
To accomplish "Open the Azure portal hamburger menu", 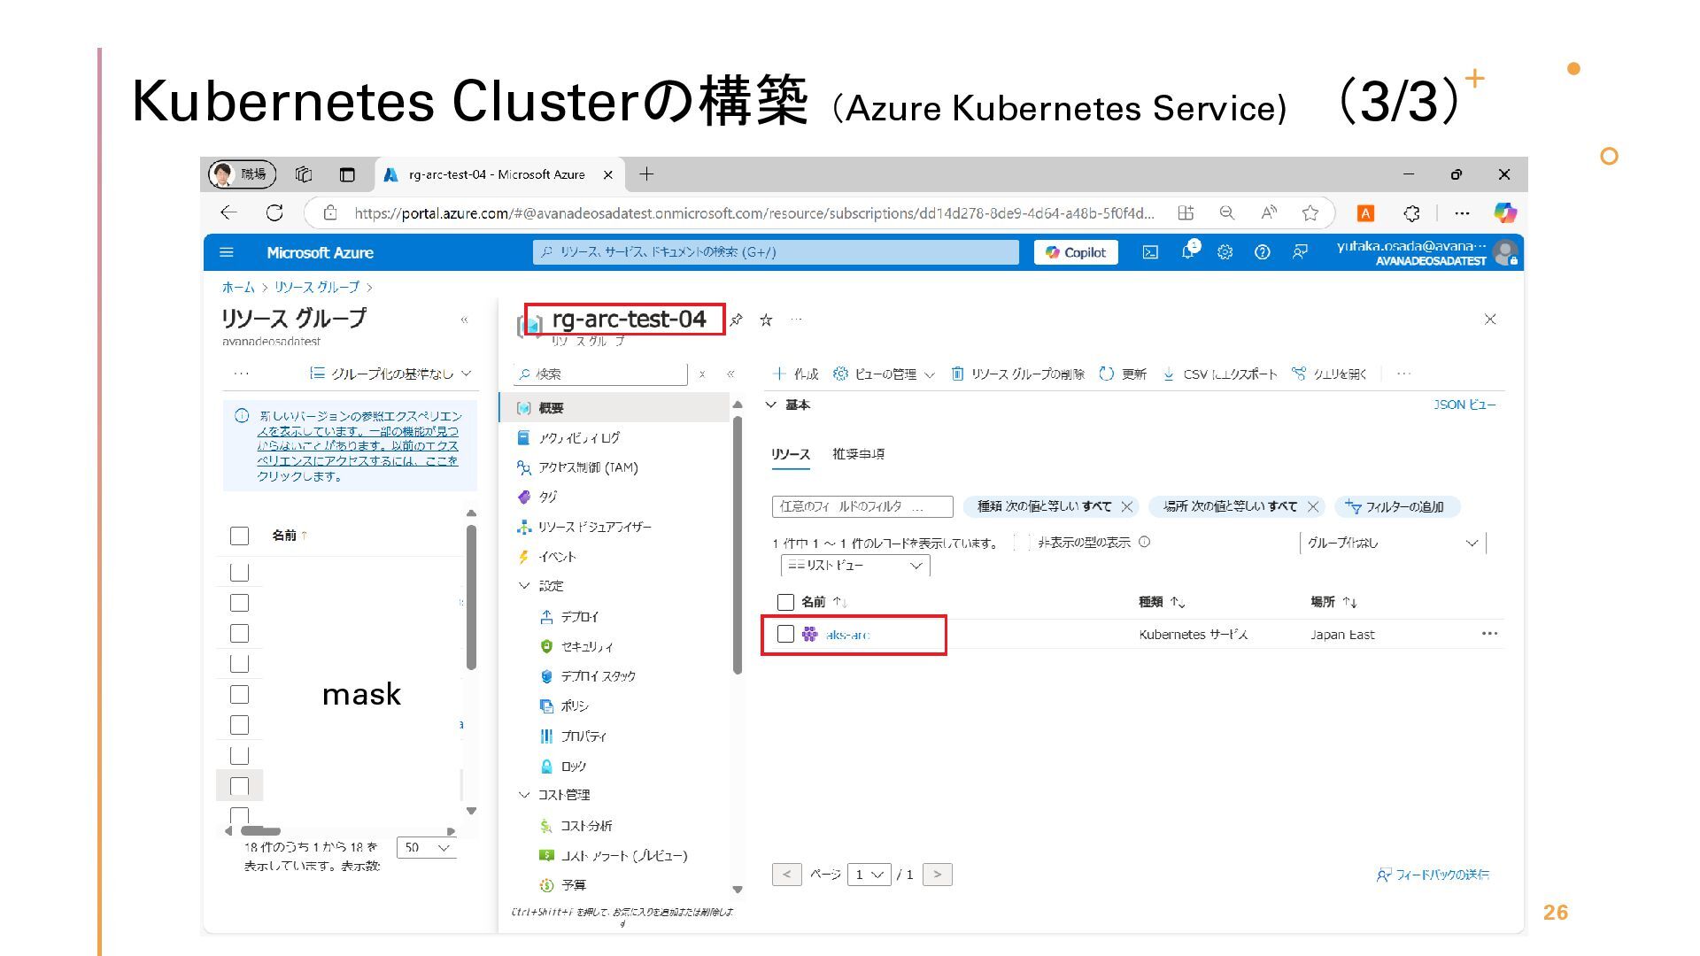I will [227, 252].
